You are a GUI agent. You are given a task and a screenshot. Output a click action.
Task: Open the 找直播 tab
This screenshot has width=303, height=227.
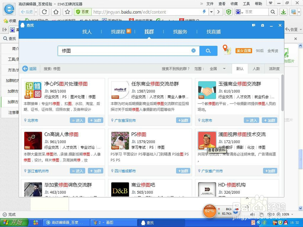[214, 32]
